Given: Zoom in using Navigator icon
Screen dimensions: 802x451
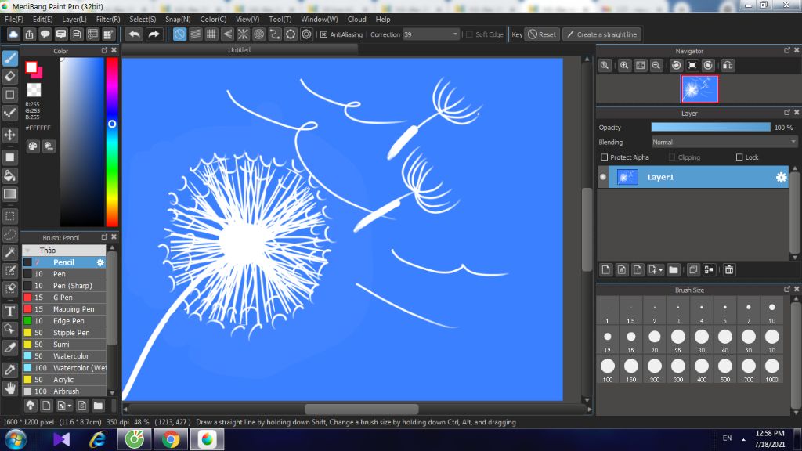Looking at the screenshot, I should click(624, 66).
